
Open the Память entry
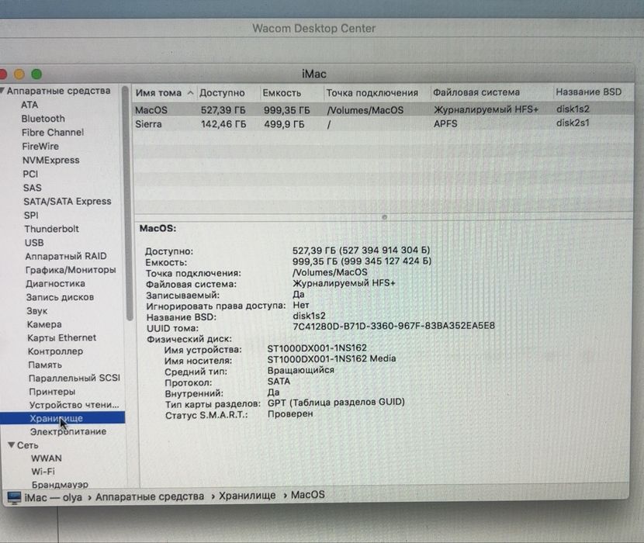pos(45,365)
